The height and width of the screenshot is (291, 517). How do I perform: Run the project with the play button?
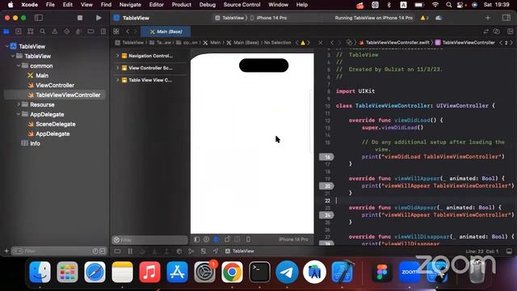click(99, 18)
